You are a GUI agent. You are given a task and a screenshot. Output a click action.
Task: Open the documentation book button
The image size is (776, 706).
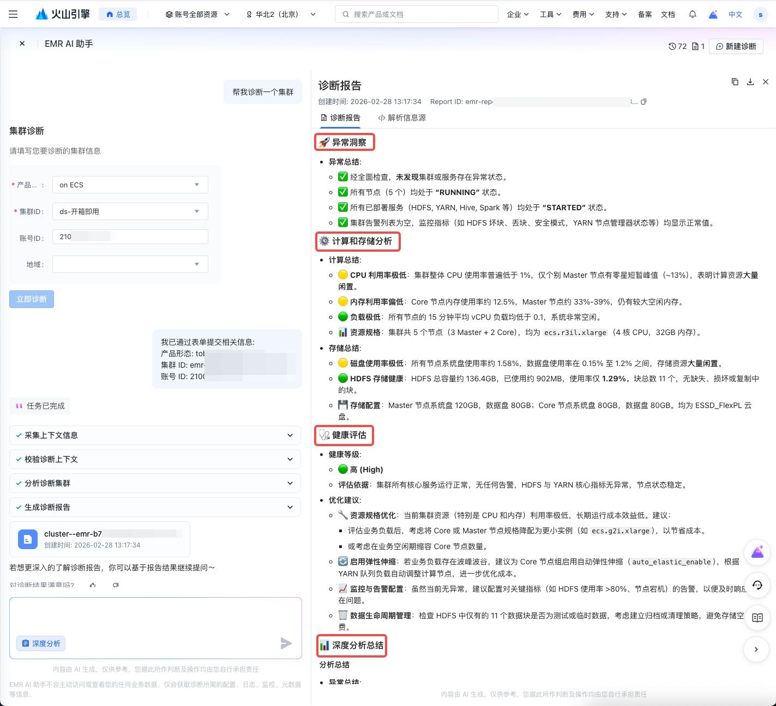tap(757, 618)
